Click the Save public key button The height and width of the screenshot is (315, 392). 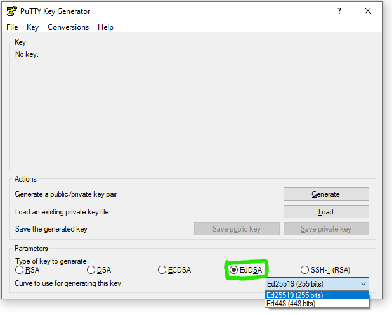237,229
